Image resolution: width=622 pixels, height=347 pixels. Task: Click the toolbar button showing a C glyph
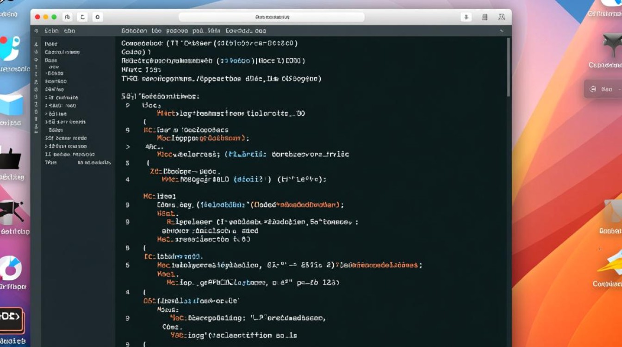[82, 17]
